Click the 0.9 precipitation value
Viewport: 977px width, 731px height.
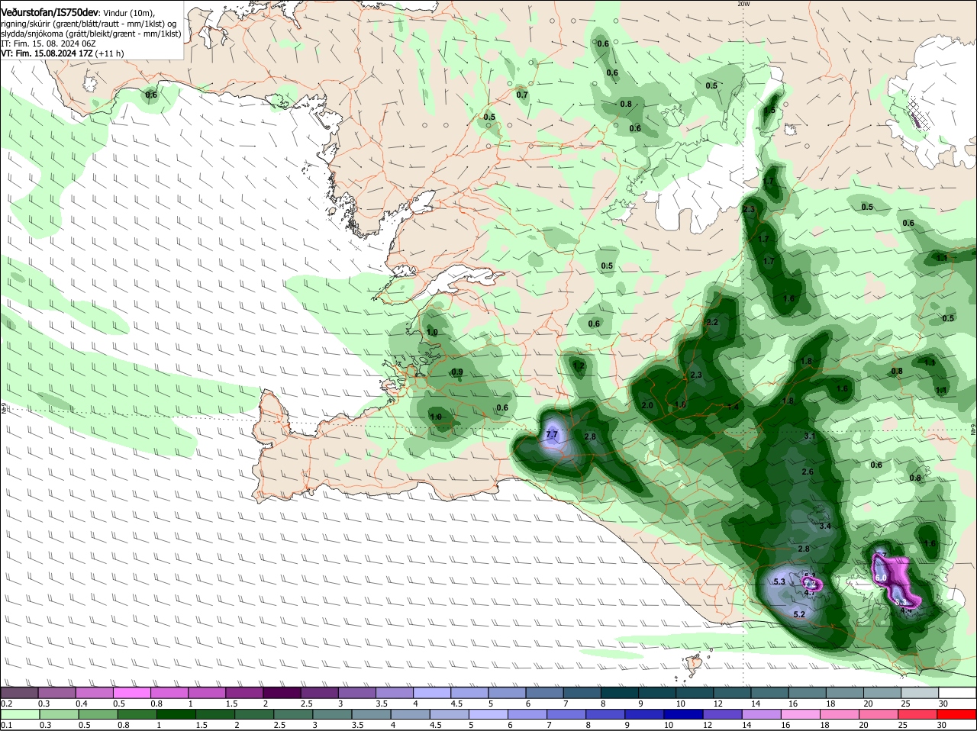(x=457, y=372)
